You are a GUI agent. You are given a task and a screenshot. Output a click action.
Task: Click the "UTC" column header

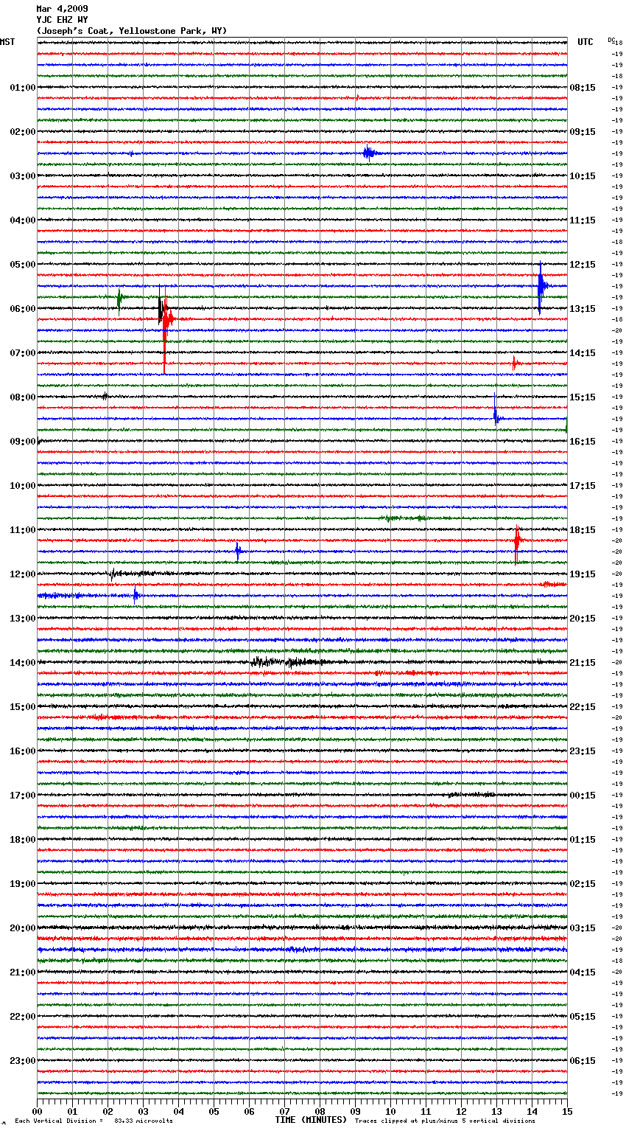tap(585, 42)
